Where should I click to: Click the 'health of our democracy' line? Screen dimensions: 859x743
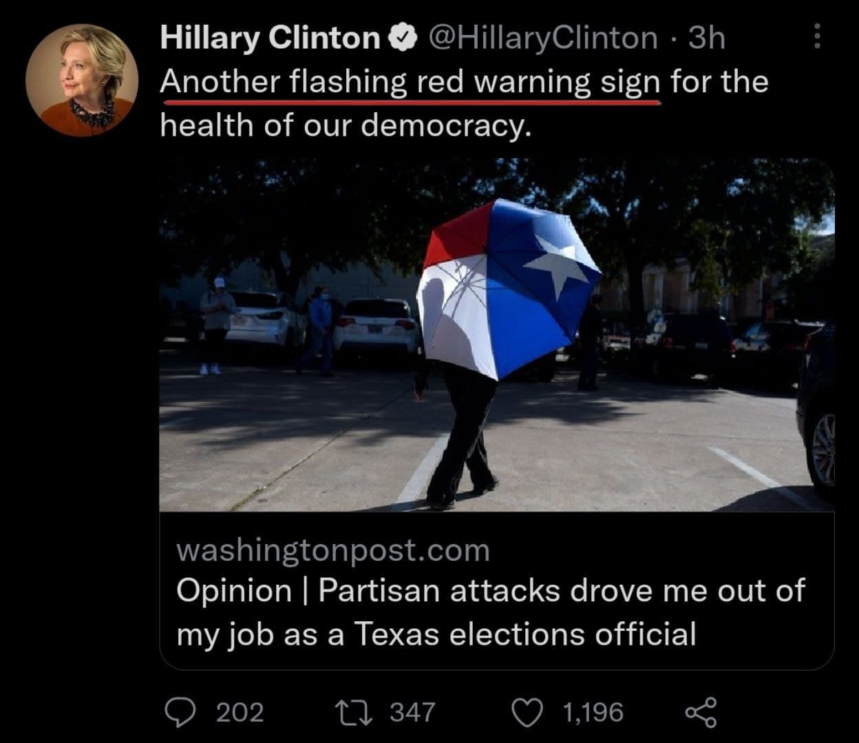[346, 126]
